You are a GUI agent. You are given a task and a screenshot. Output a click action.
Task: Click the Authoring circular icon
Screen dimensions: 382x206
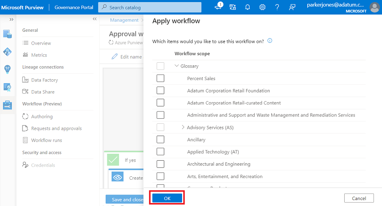25,117
